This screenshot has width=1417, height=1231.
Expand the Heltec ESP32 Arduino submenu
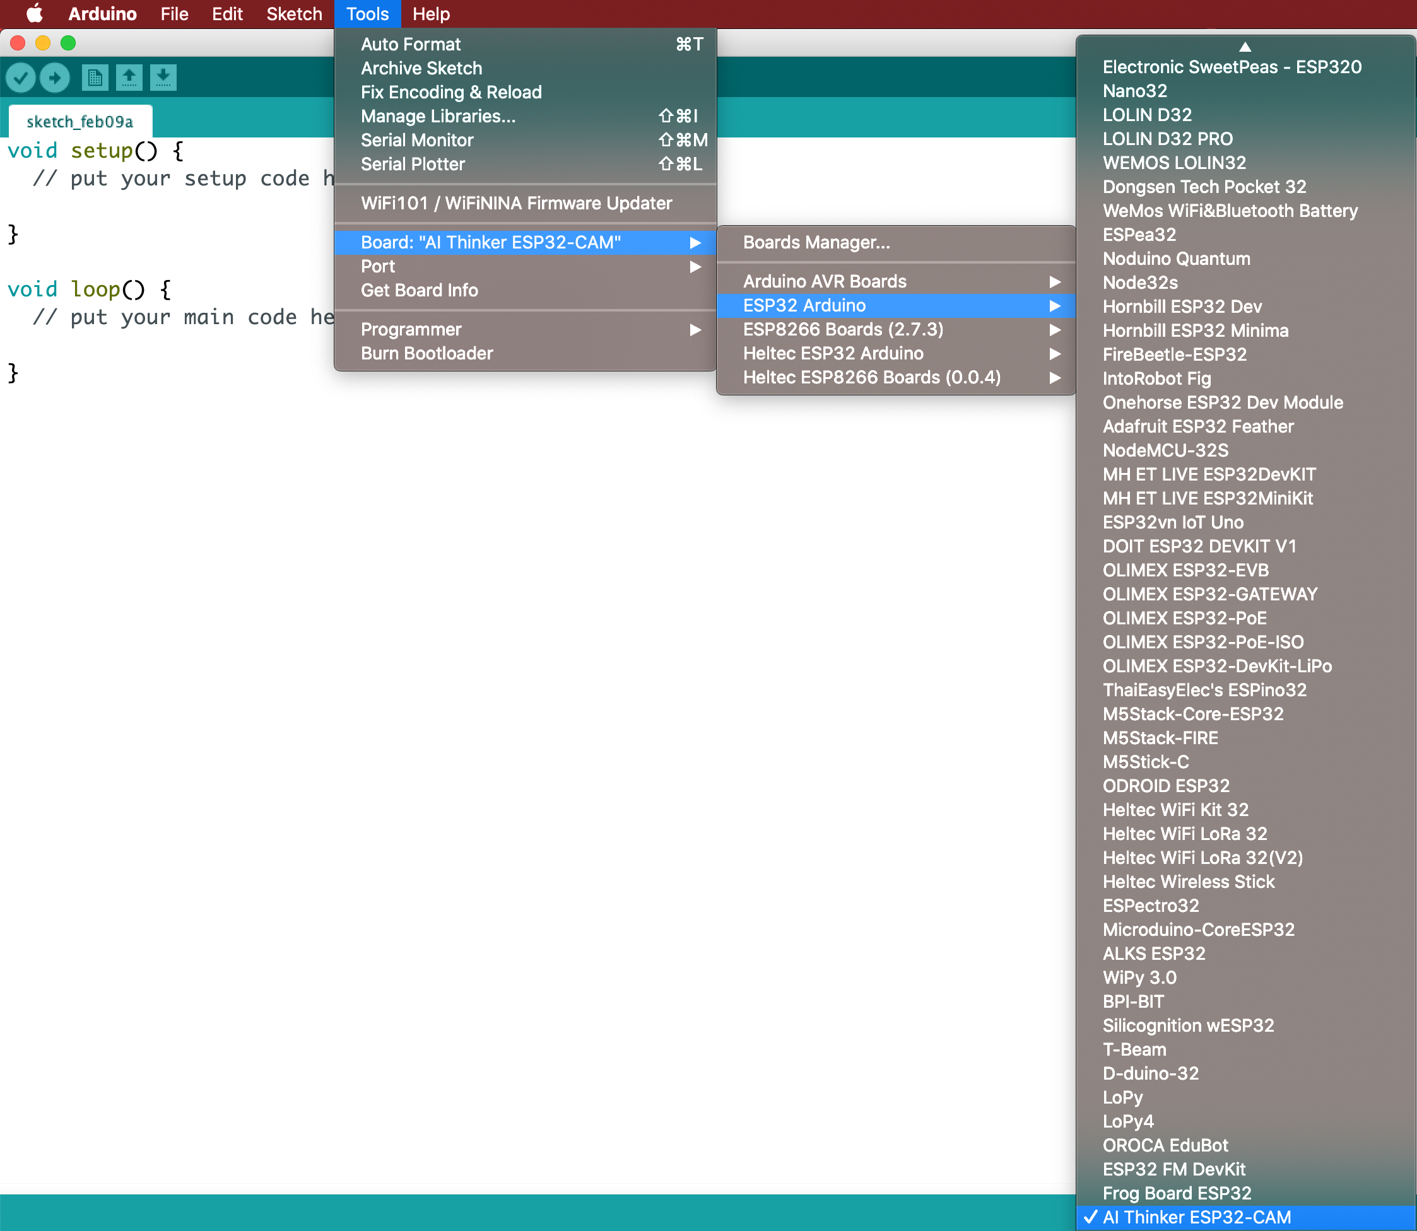tap(895, 353)
